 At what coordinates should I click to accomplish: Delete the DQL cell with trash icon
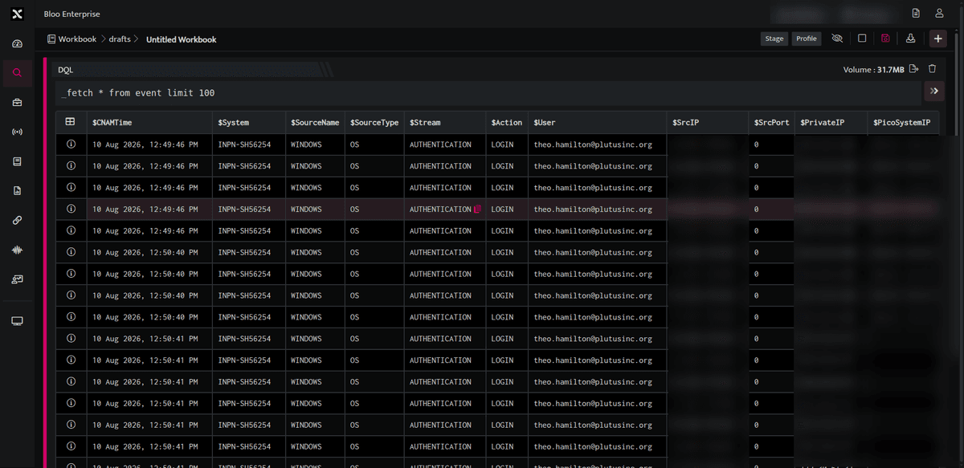pos(932,70)
